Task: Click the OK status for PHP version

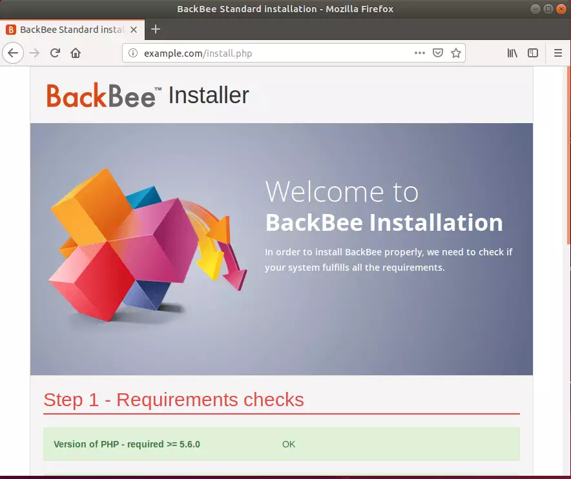Action: click(x=289, y=444)
